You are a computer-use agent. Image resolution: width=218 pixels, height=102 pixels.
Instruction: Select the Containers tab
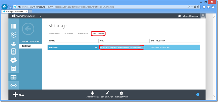pyautogui.click(x=98, y=34)
